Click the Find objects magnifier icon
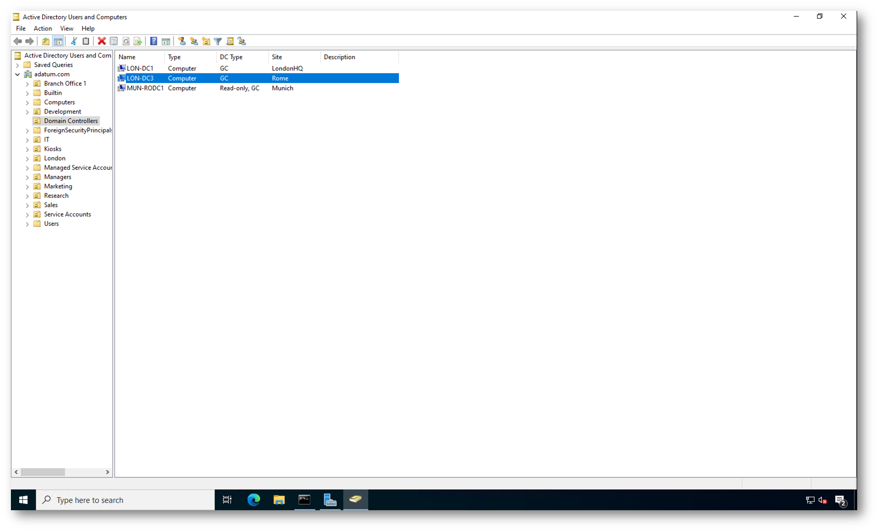Viewport: 879px width, 532px height. tap(230, 42)
